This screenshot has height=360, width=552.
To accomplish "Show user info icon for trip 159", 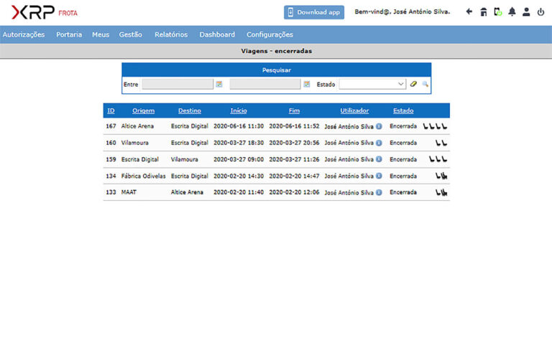I will pyautogui.click(x=379, y=159).
